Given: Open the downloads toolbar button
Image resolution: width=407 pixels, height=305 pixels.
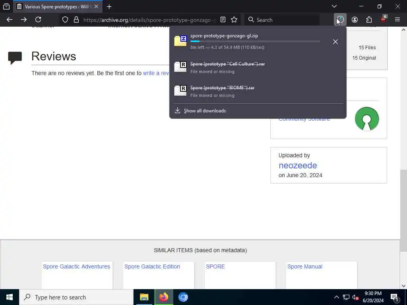Looking at the screenshot, I should pyautogui.click(x=340, y=20).
